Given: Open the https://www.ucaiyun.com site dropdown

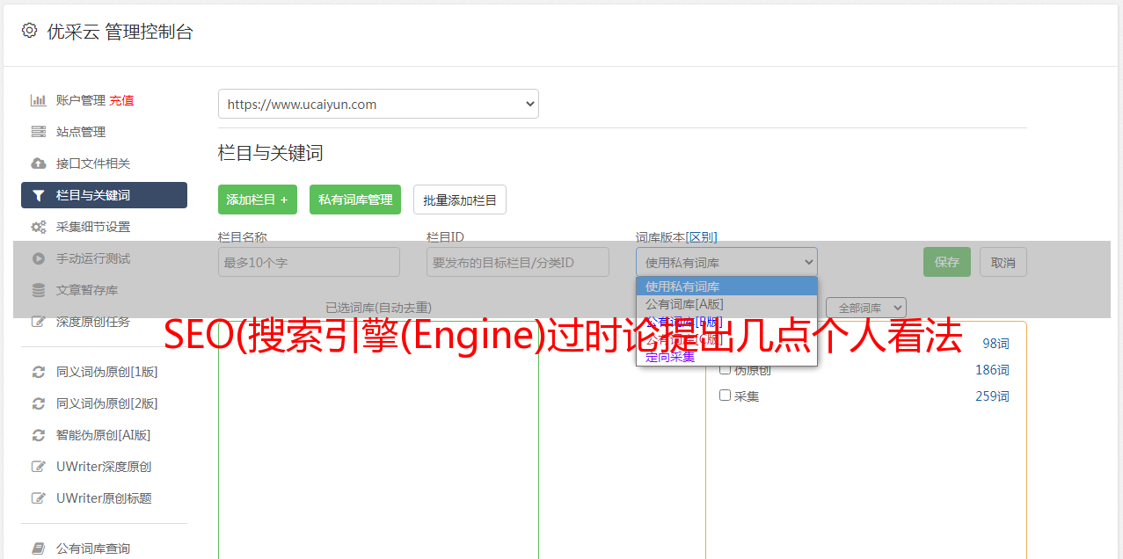Looking at the screenshot, I should coord(378,104).
